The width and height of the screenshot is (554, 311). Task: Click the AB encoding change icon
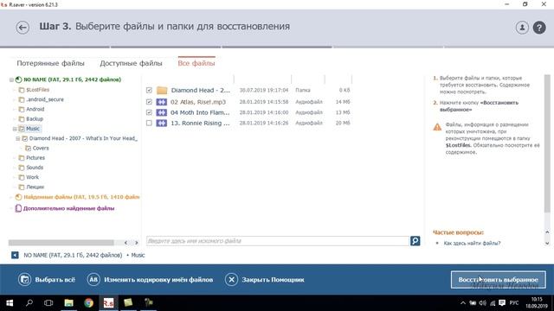coord(93,280)
